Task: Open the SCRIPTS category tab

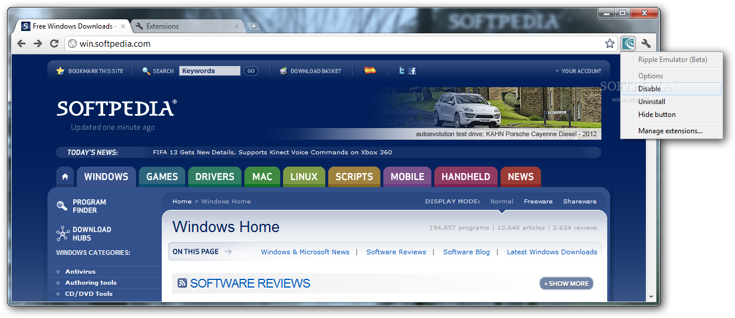Action: [x=354, y=177]
